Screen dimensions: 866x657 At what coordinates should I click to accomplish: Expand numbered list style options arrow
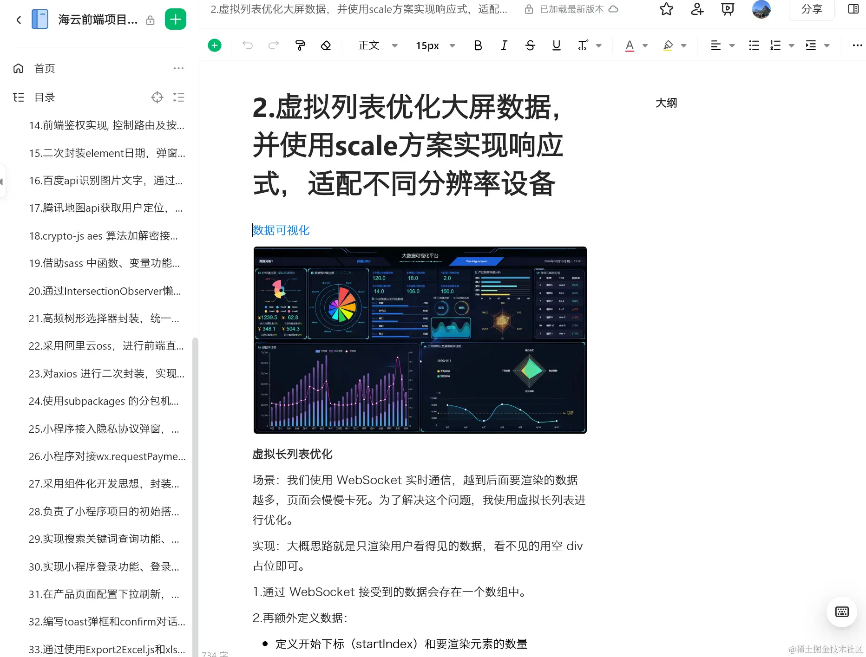point(792,46)
